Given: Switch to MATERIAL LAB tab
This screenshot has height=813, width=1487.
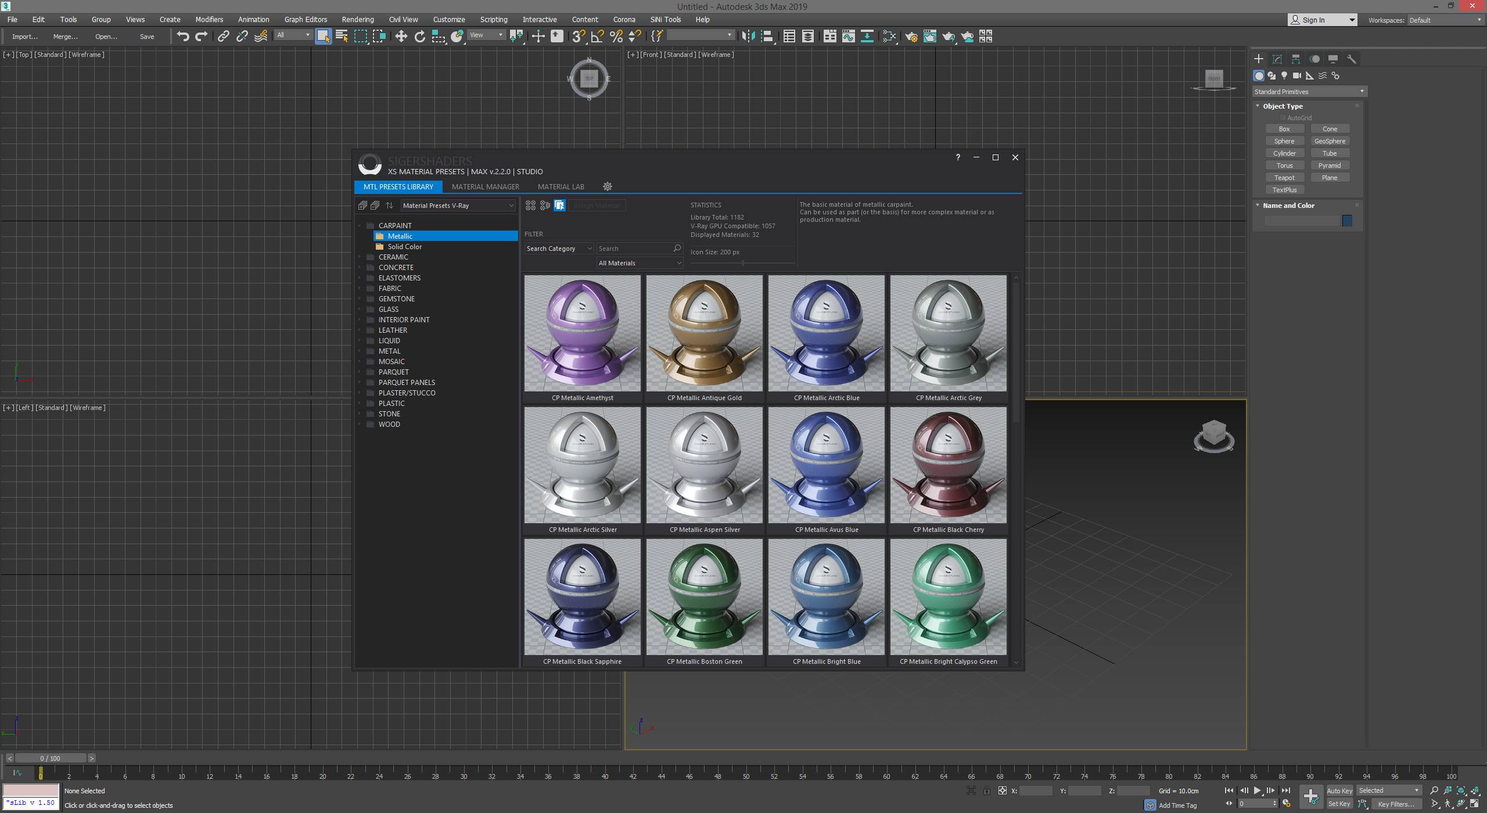Looking at the screenshot, I should click(x=561, y=186).
